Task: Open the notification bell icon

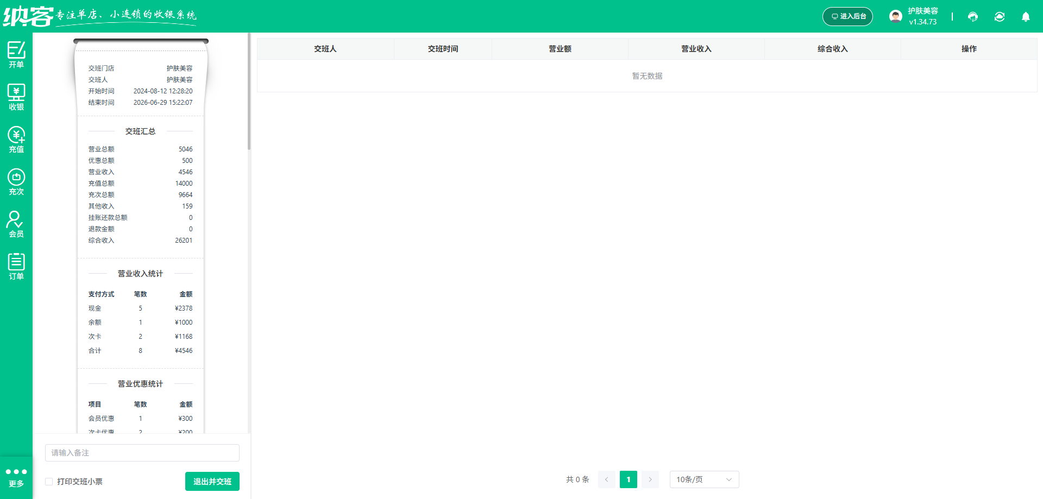Action: (x=1026, y=17)
